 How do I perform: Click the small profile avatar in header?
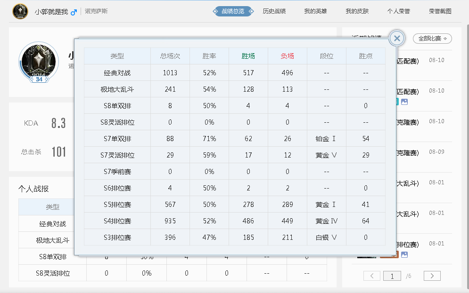20,11
